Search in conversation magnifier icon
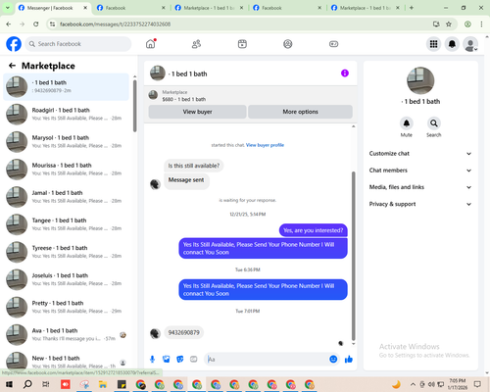 tap(434, 123)
